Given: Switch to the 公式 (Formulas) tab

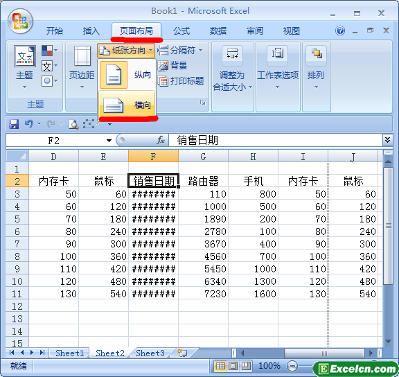Looking at the screenshot, I should [x=181, y=31].
